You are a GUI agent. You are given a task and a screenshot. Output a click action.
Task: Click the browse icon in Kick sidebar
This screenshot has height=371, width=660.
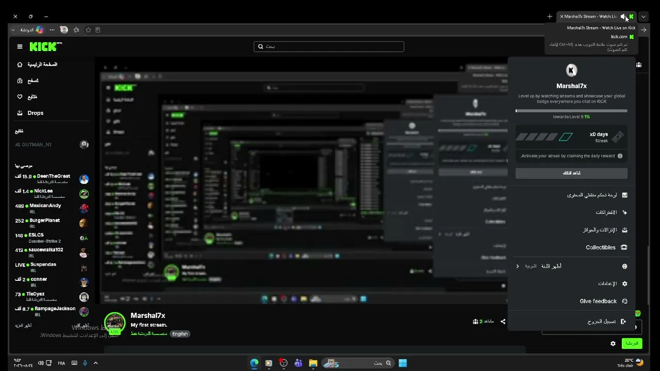tap(20, 80)
